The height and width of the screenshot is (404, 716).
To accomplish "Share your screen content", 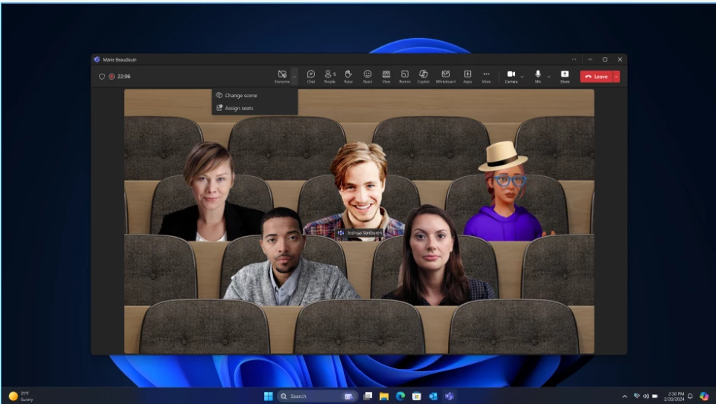I will tap(565, 76).
